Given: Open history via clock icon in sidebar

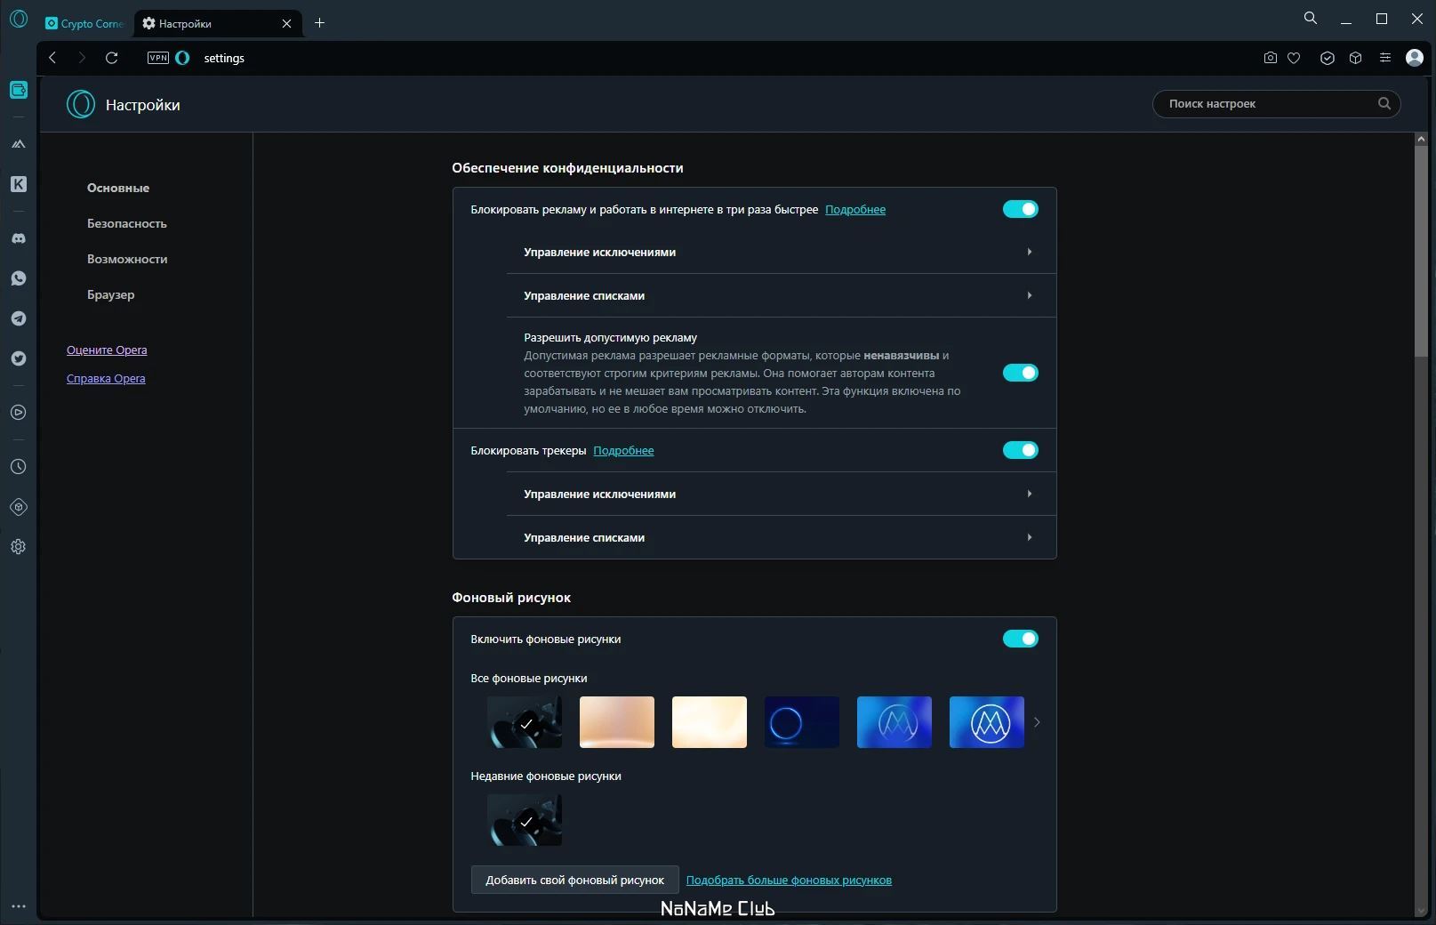Looking at the screenshot, I should pyautogui.click(x=18, y=467).
